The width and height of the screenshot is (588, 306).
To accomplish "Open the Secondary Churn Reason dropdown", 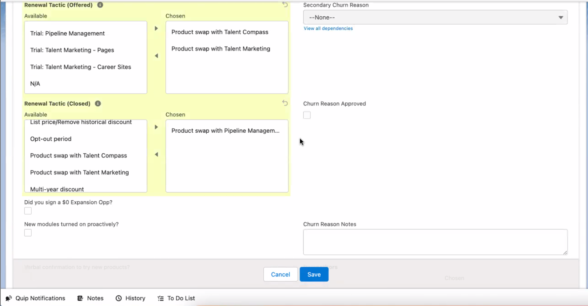I will (x=435, y=17).
